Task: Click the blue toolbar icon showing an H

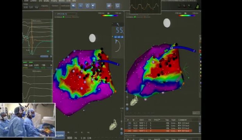Action: [x=80, y=6]
